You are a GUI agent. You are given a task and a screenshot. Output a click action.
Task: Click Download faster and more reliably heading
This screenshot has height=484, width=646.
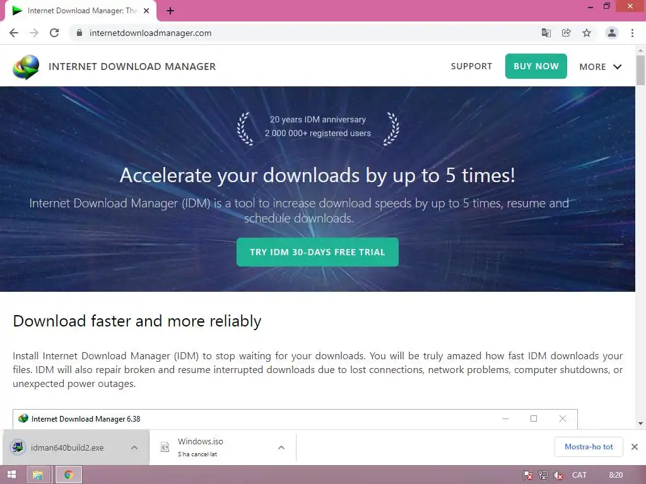pos(137,321)
